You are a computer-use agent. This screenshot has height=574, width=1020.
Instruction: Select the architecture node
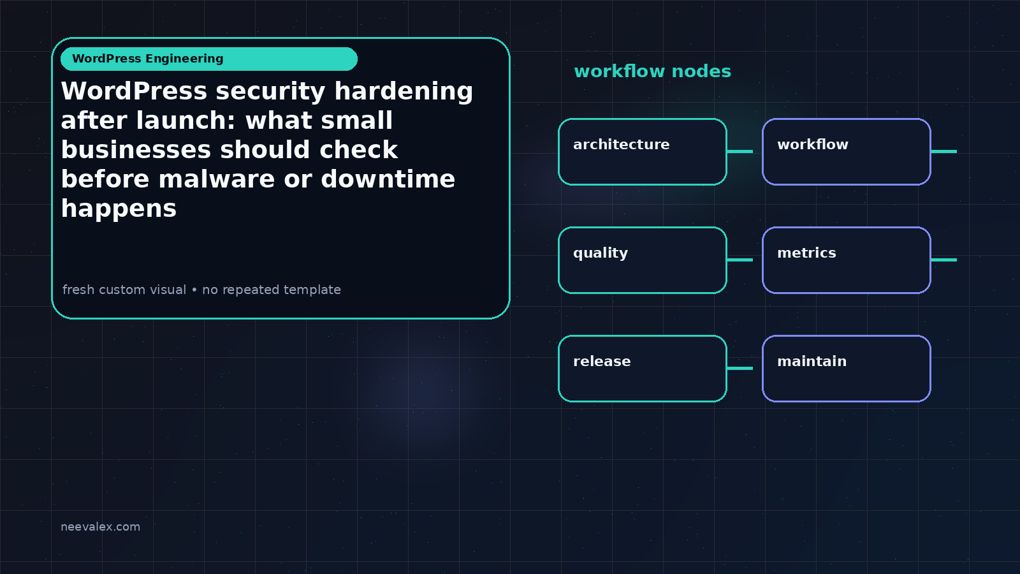point(643,152)
